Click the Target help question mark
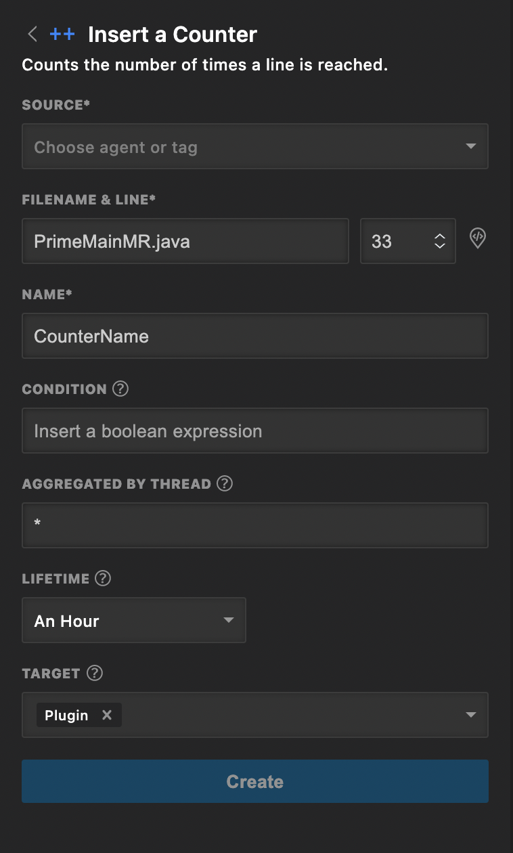 pyautogui.click(x=95, y=673)
